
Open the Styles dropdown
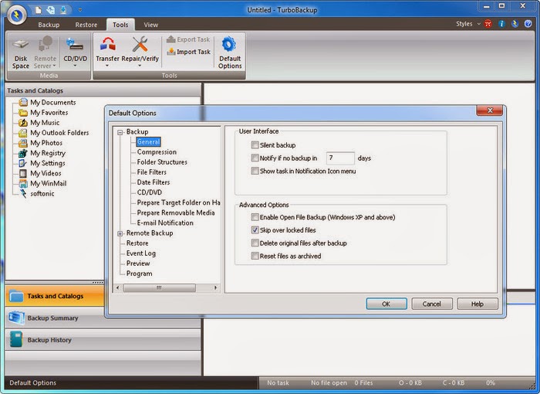[467, 24]
